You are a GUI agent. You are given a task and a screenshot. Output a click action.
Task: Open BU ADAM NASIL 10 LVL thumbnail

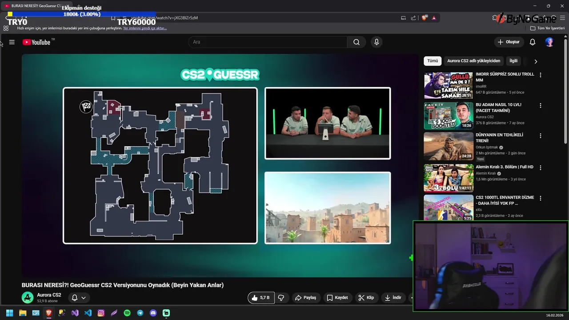pos(449,116)
